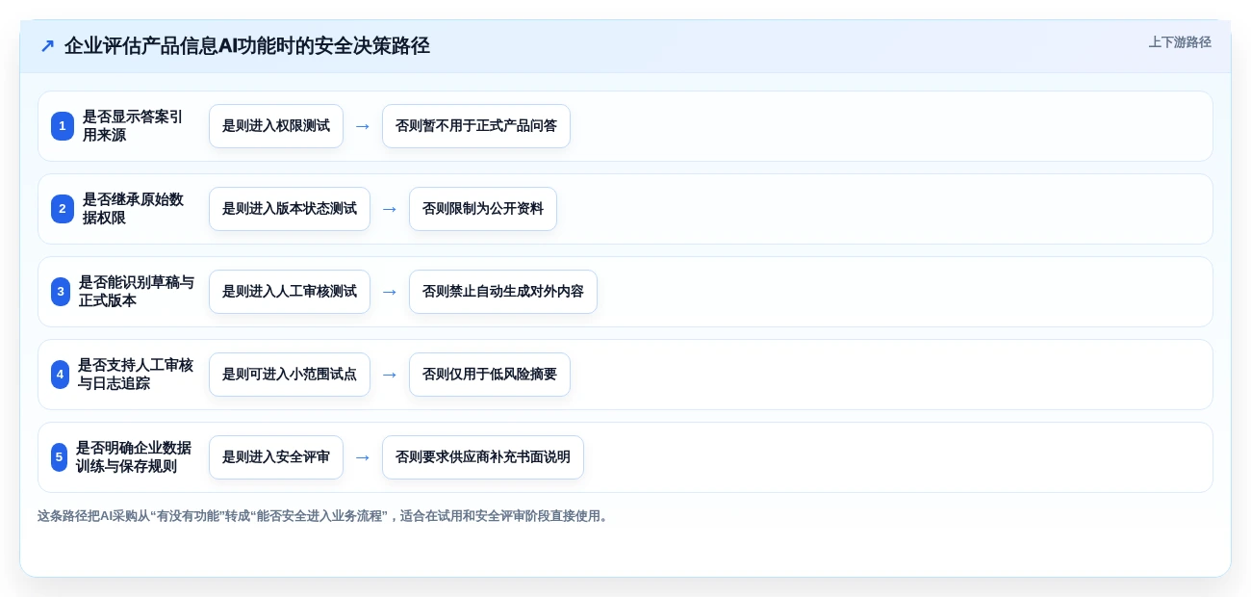
Task: Click the title 企业评估产品信息AI功能时的安全决策路径
Action: pos(247,45)
